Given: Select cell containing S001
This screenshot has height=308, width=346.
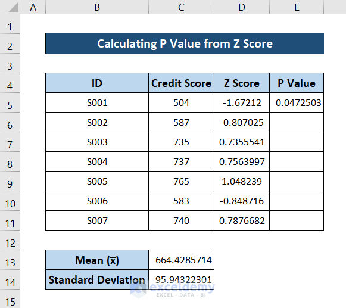Looking at the screenshot, I should tap(97, 102).
